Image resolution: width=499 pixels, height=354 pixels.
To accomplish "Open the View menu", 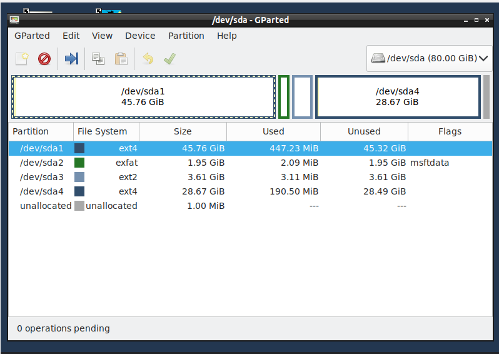I will [x=103, y=36].
